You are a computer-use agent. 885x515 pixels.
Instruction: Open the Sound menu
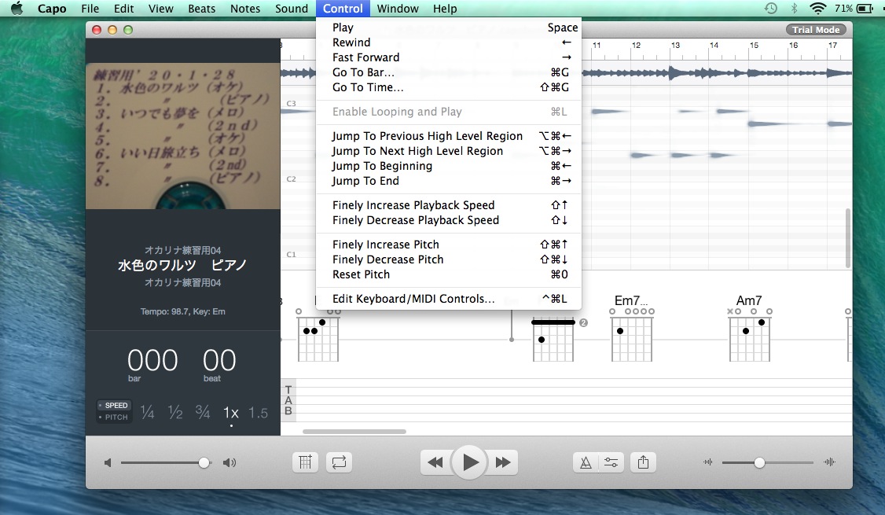pyautogui.click(x=292, y=9)
